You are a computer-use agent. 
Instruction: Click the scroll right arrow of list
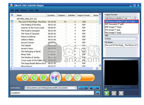(97, 68)
